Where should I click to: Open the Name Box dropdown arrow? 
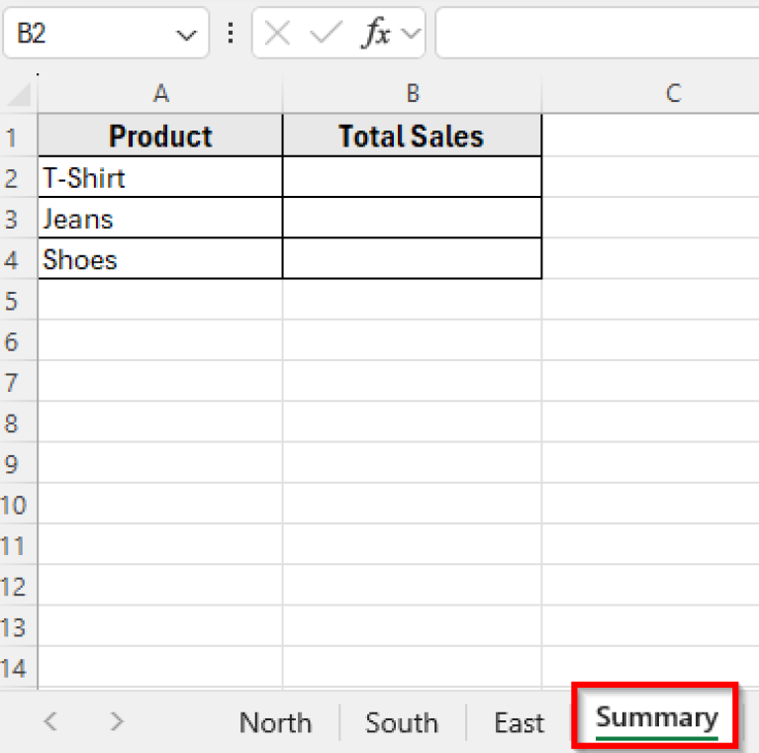[185, 35]
